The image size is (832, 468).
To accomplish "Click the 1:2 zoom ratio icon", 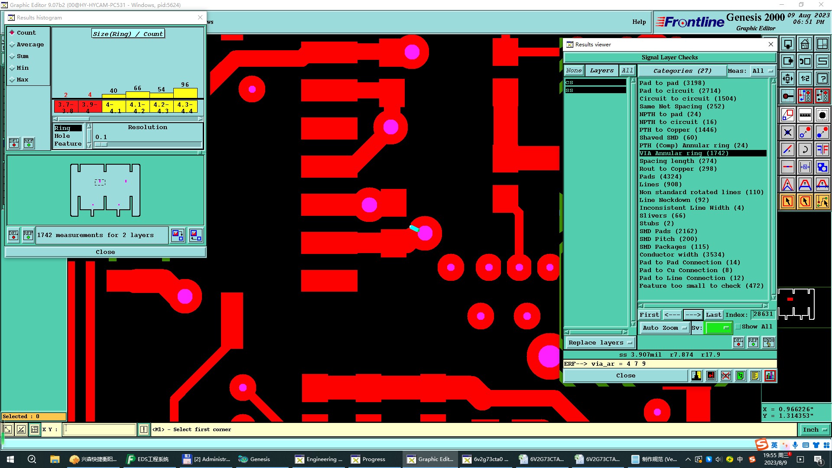I will click(805, 79).
